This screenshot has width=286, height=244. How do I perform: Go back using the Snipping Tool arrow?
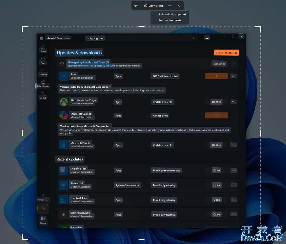click(136, 6)
